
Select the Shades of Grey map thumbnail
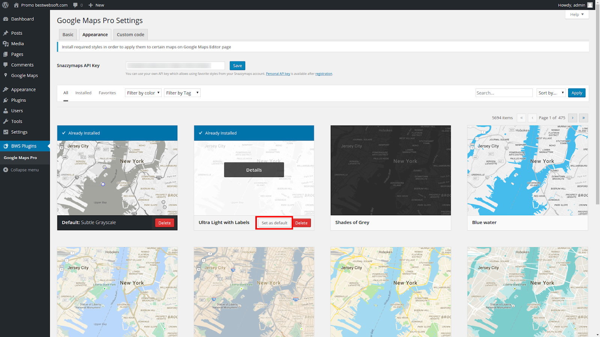click(x=391, y=170)
